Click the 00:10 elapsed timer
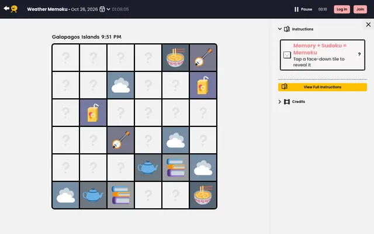The image size is (374, 234). (x=323, y=9)
